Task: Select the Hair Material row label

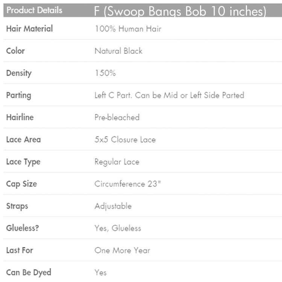Action: tap(30, 29)
